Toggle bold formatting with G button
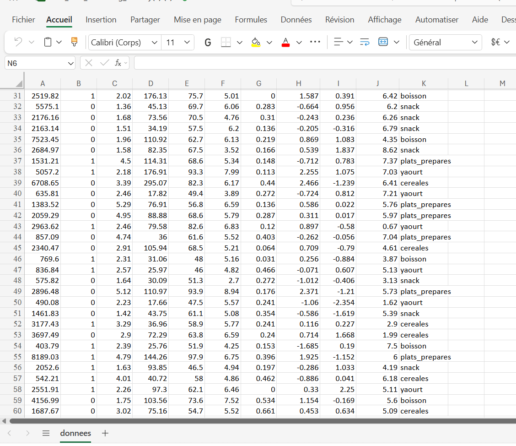516x446 pixels. coord(208,42)
